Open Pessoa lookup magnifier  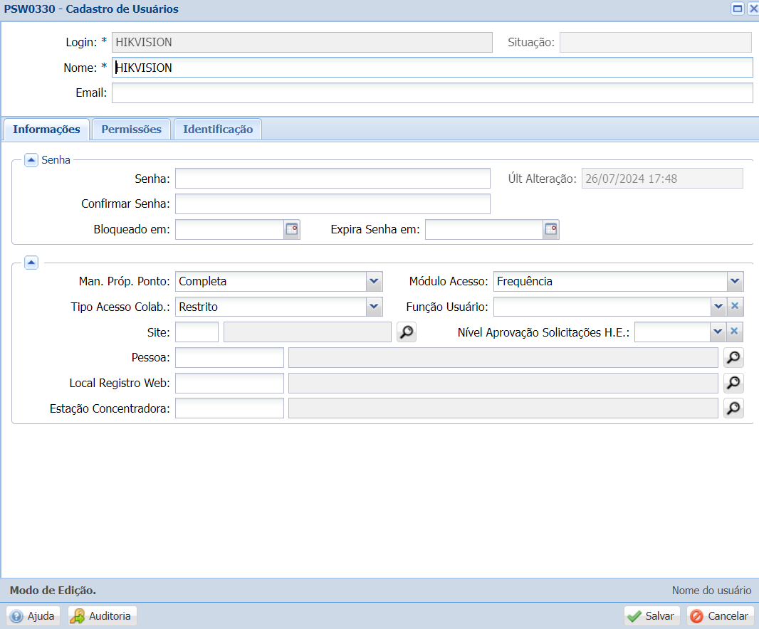click(733, 358)
